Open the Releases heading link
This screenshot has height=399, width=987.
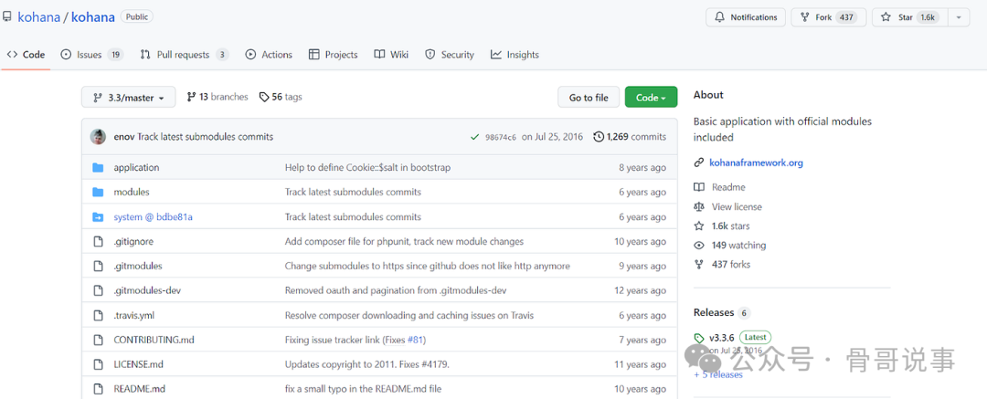[714, 313]
